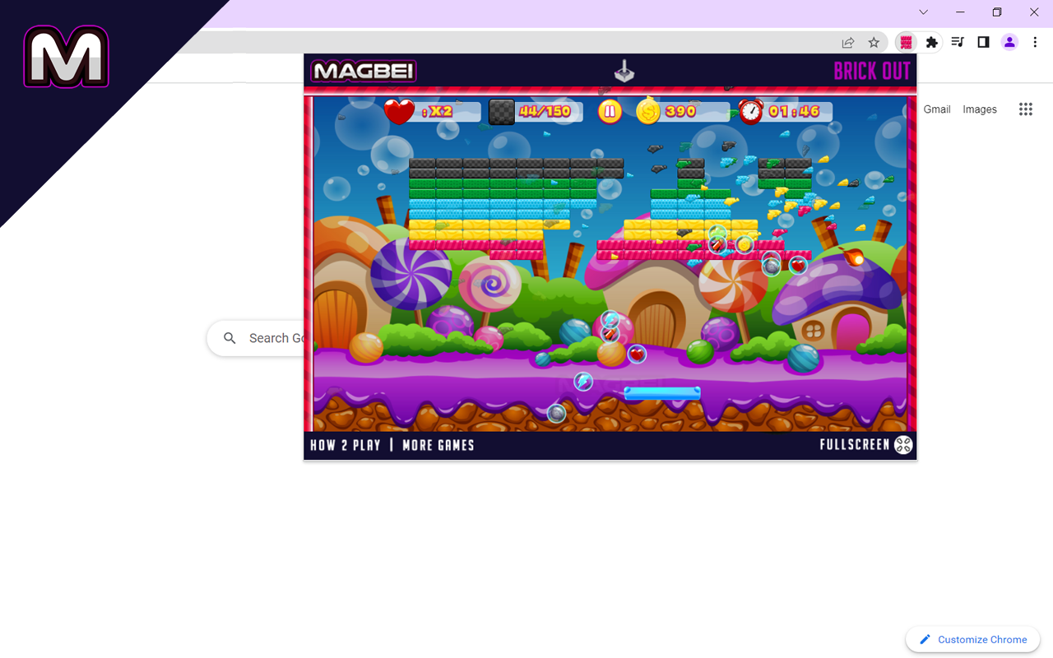Open the Chrome extensions puzzle icon
Image resolution: width=1053 pixels, height=658 pixels.
931,43
